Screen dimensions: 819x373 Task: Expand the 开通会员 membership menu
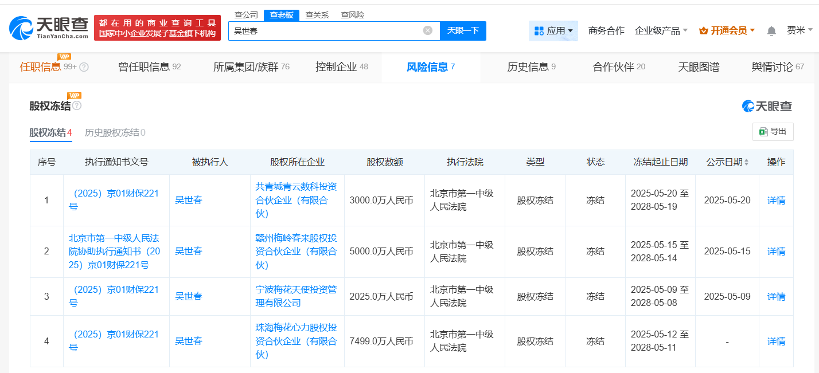click(x=727, y=30)
